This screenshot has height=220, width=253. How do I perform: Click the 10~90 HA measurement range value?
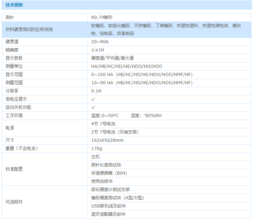tap(142, 83)
